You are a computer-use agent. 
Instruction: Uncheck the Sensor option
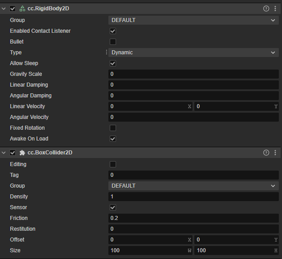click(x=113, y=207)
